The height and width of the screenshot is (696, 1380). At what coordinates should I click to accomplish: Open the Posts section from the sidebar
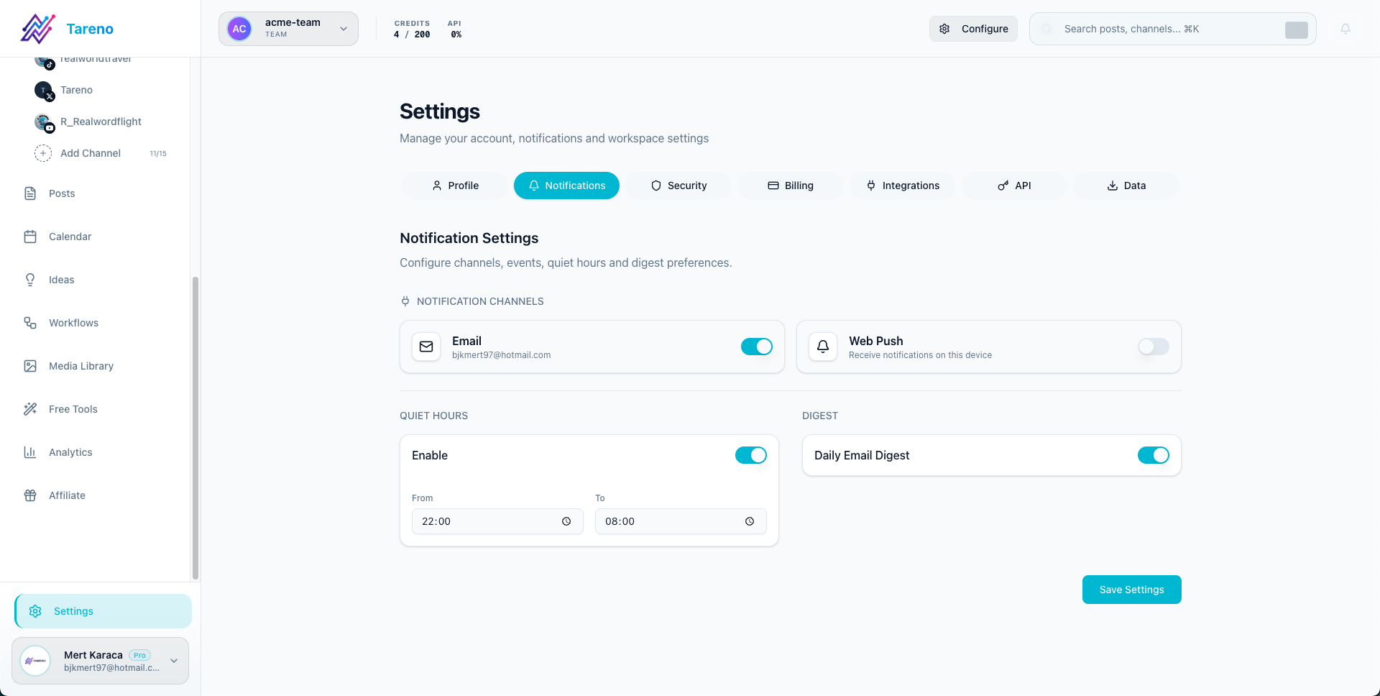click(x=61, y=193)
